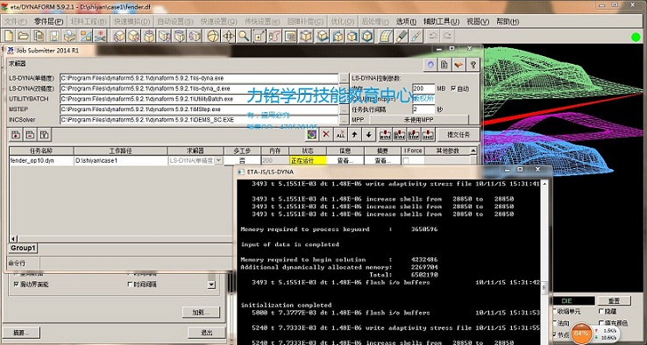Screen dimensions: 647x345
Task: Click the redo arrow in main toolbar
Action: tap(447, 36)
